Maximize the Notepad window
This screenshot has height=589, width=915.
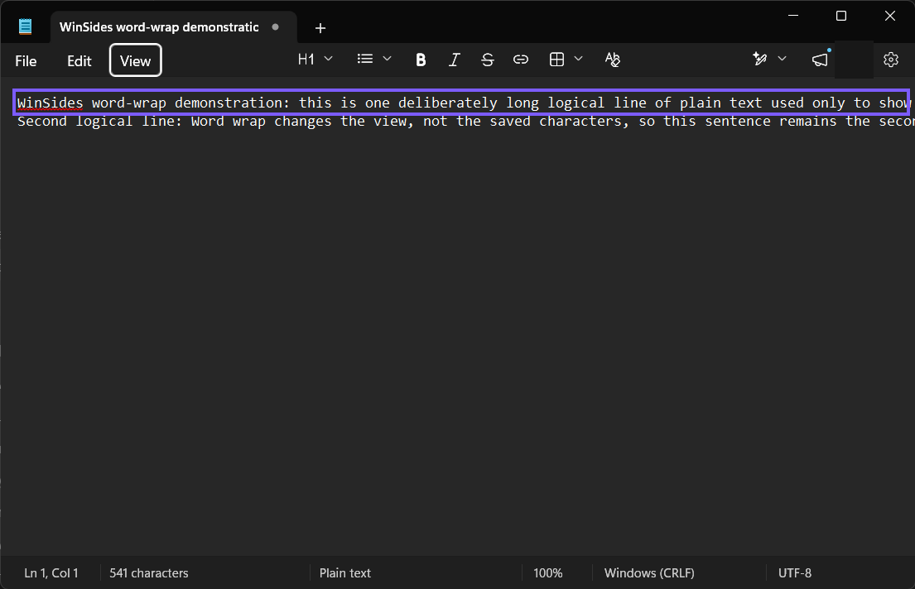841,16
